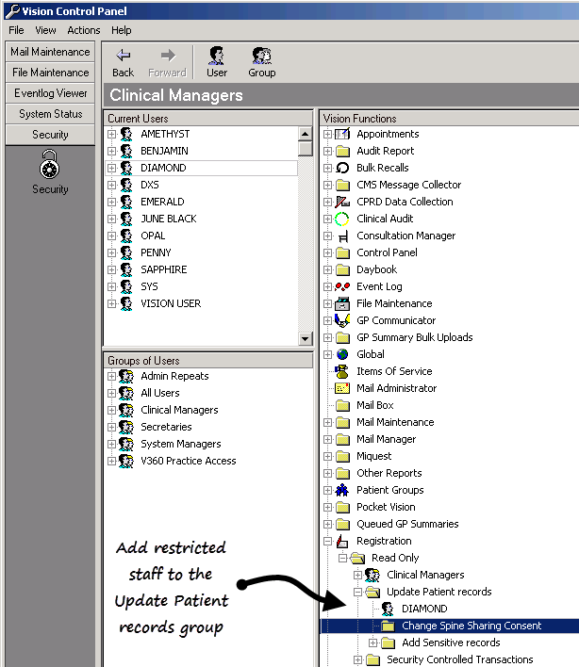Open the Help menu

point(122,30)
